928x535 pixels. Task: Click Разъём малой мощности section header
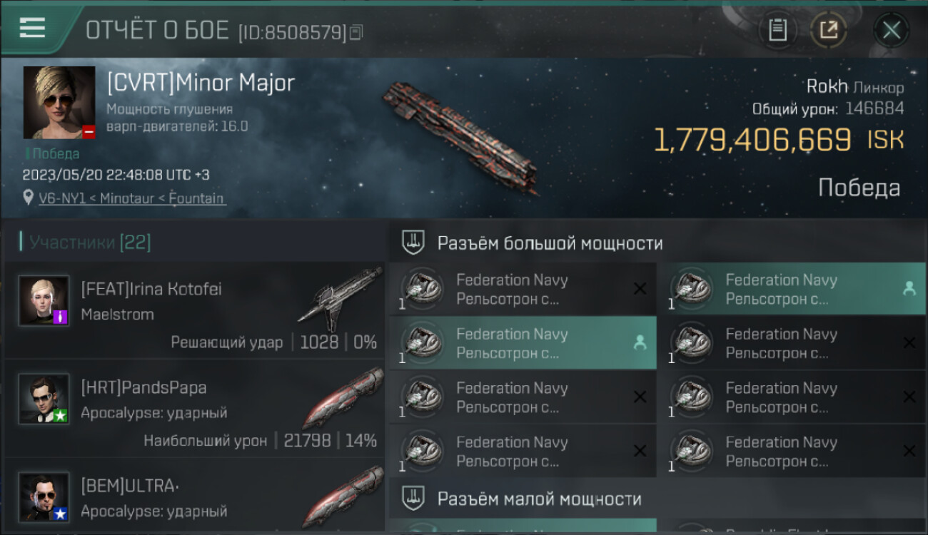point(539,499)
